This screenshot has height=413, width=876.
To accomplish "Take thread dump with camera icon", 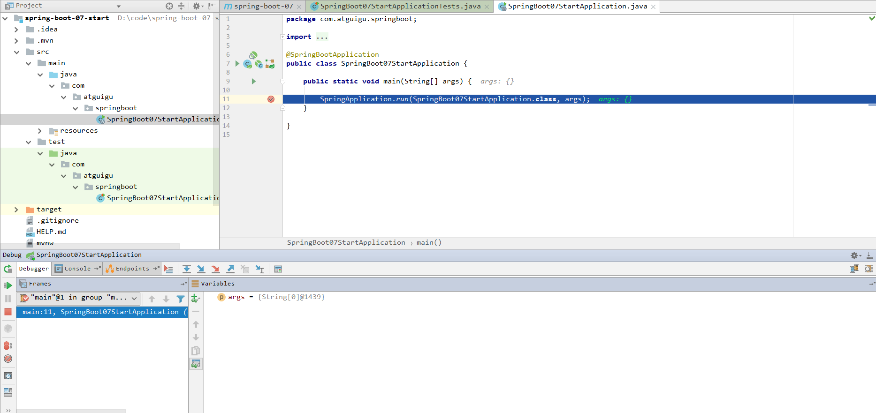I will coord(8,375).
